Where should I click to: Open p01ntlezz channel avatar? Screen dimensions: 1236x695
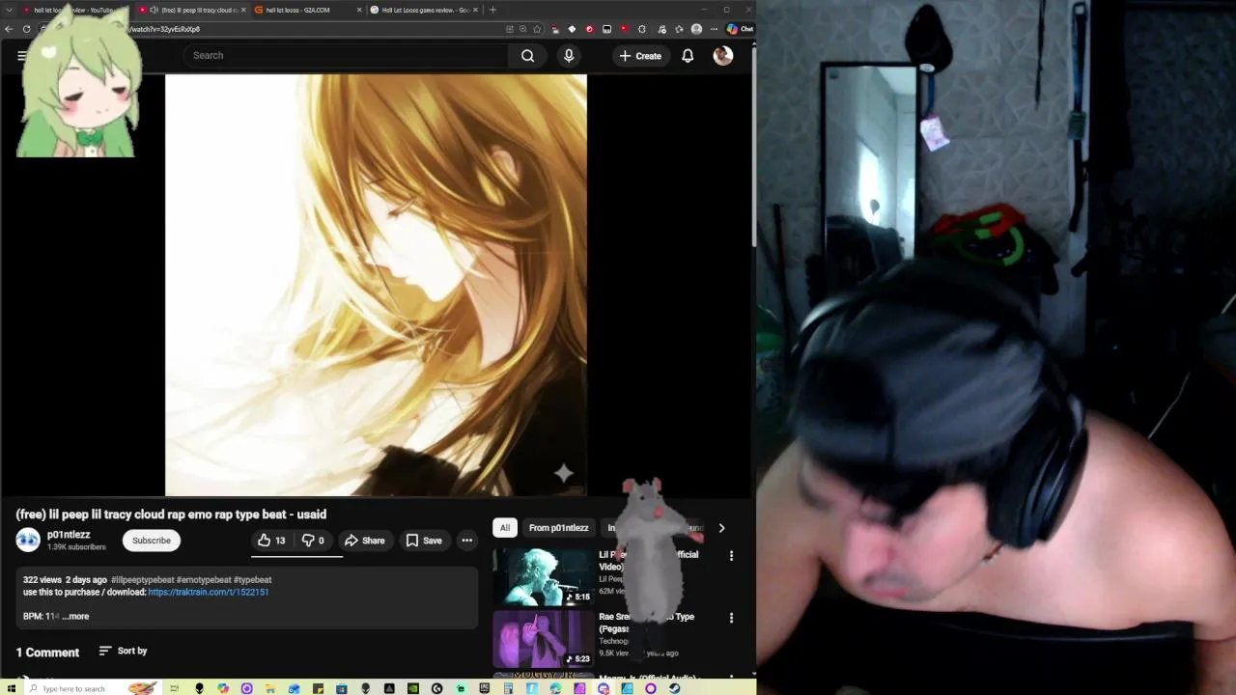28,541
